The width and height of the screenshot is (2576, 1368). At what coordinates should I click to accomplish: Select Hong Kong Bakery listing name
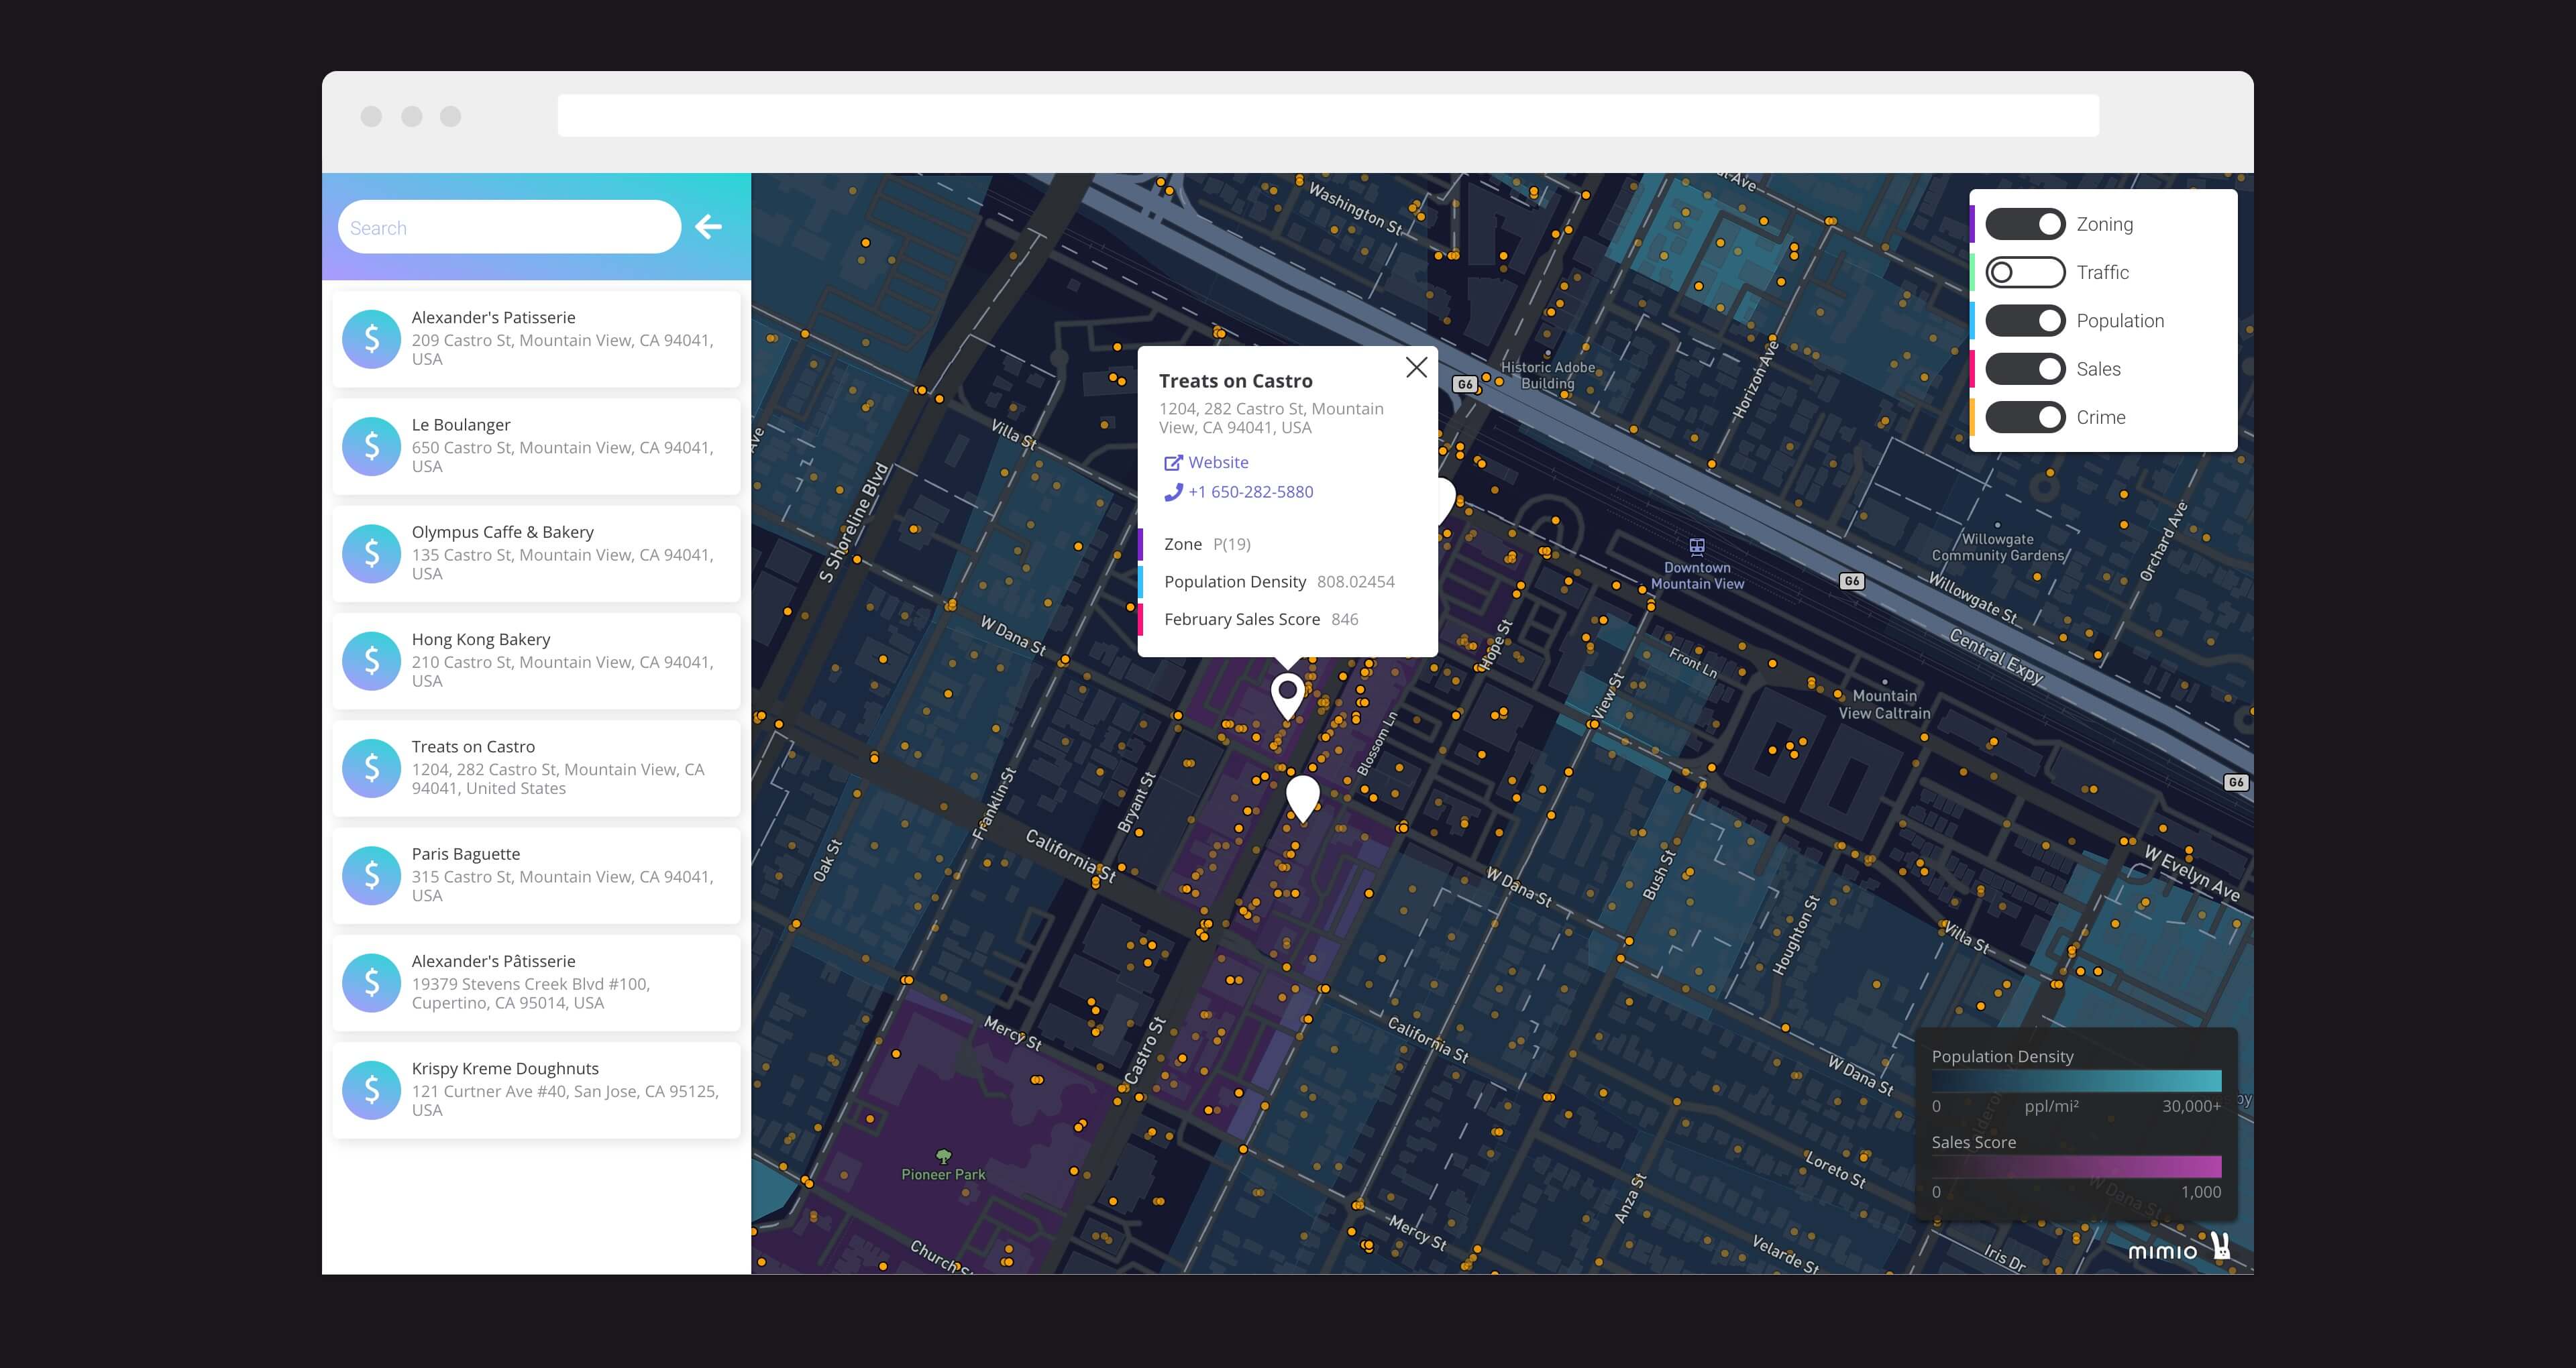click(x=481, y=639)
